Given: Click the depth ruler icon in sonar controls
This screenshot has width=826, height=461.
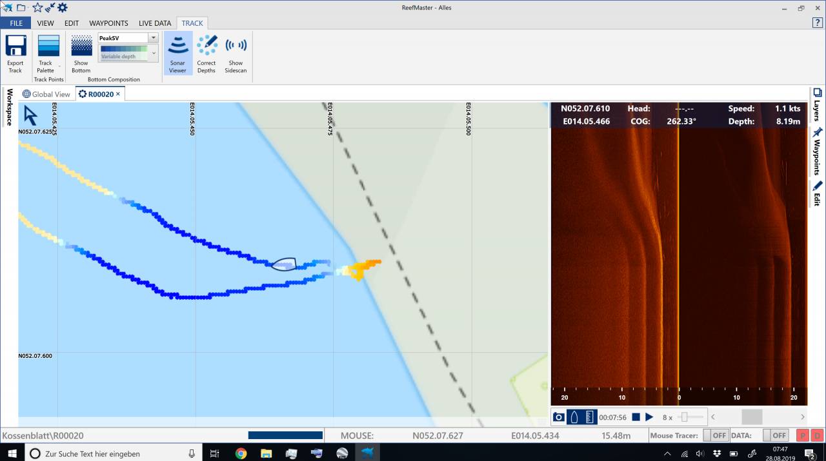Looking at the screenshot, I should [589, 417].
